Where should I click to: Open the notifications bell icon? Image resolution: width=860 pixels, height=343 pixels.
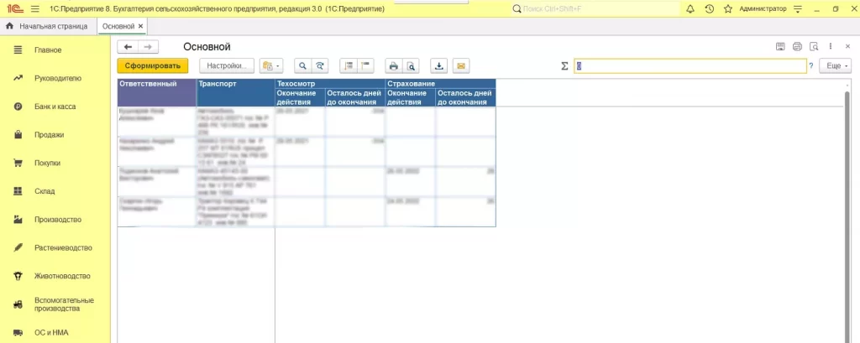[690, 9]
